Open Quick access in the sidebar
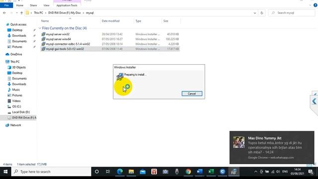The width and height of the screenshot is (318, 179). click(x=18, y=24)
